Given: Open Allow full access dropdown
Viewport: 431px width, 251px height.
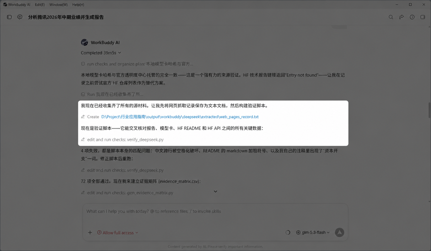Looking at the screenshot, I should click(118, 233).
